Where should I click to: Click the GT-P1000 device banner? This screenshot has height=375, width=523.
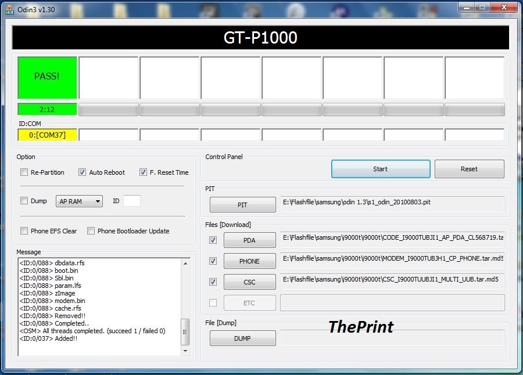(260, 38)
